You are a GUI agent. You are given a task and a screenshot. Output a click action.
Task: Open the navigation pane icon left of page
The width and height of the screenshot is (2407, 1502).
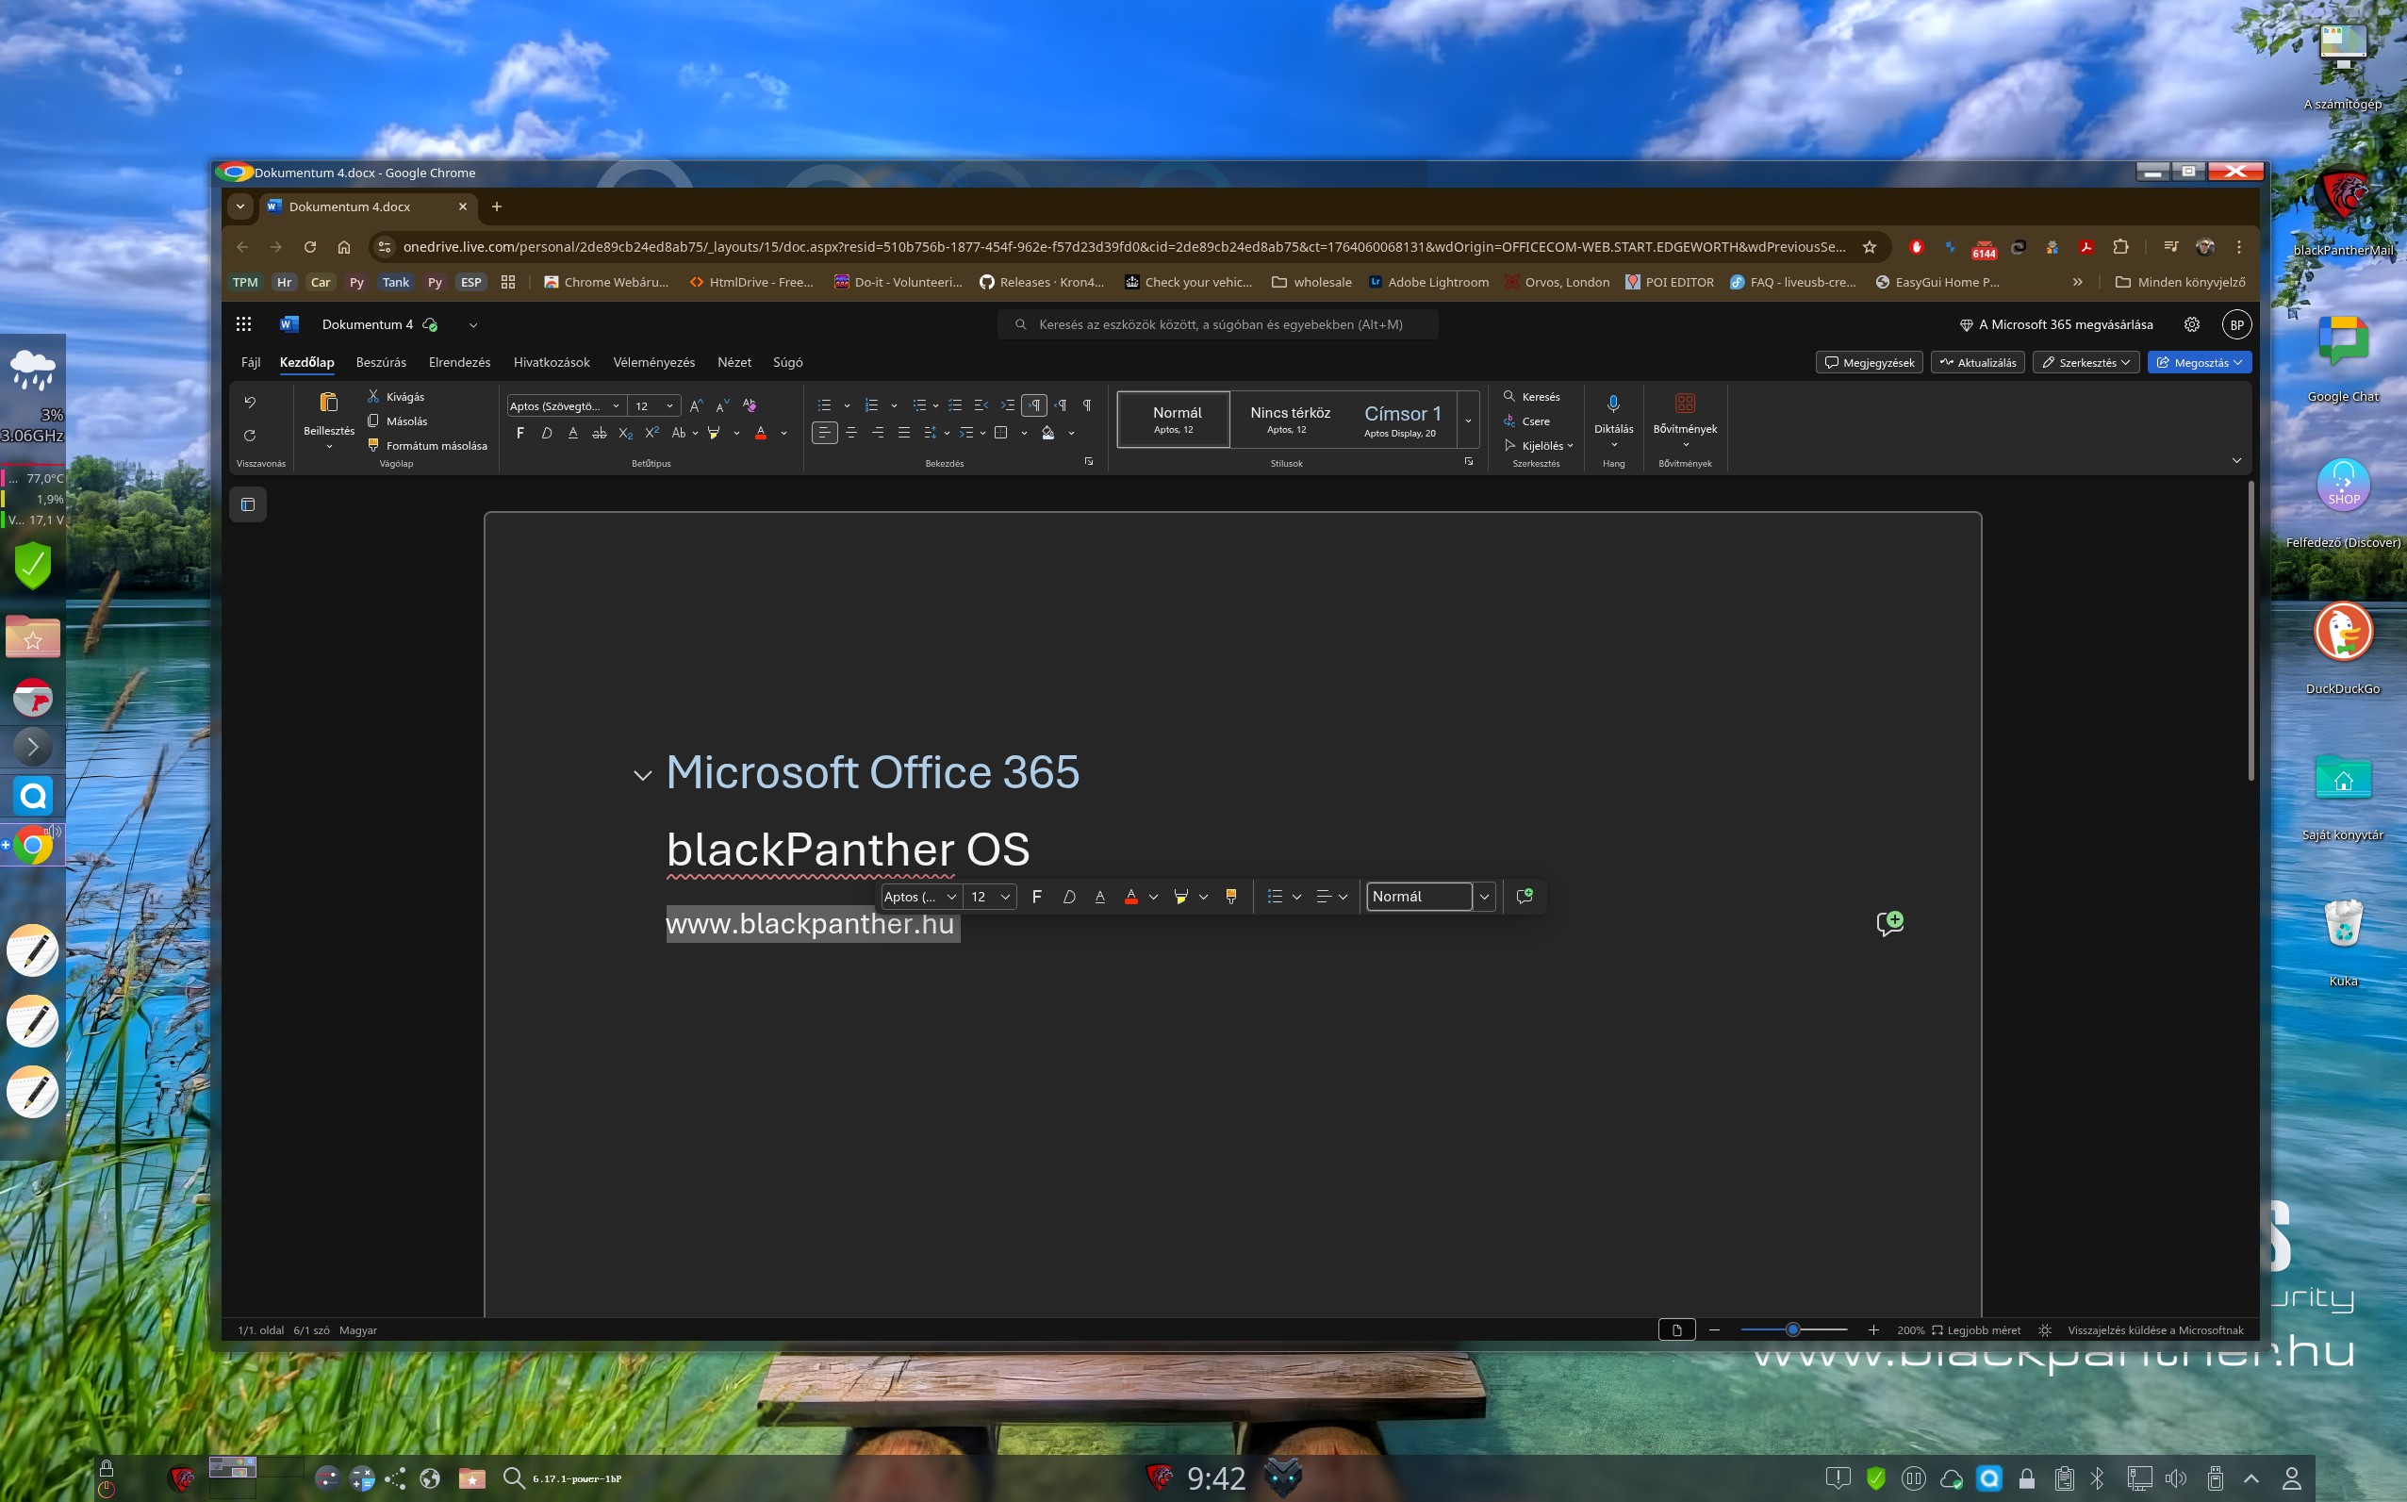pos(248,504)
